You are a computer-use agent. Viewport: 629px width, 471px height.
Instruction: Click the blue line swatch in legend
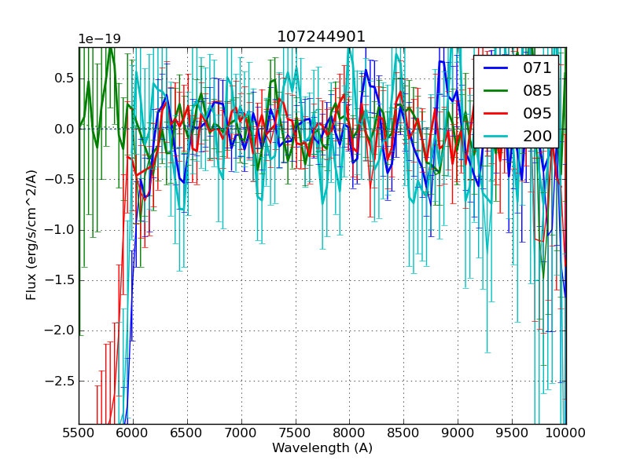click(x=498, y=68)
